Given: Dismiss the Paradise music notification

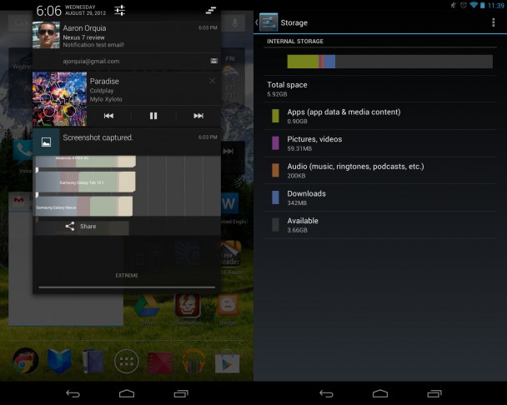Looking at the screenshot, I should 212,81.
